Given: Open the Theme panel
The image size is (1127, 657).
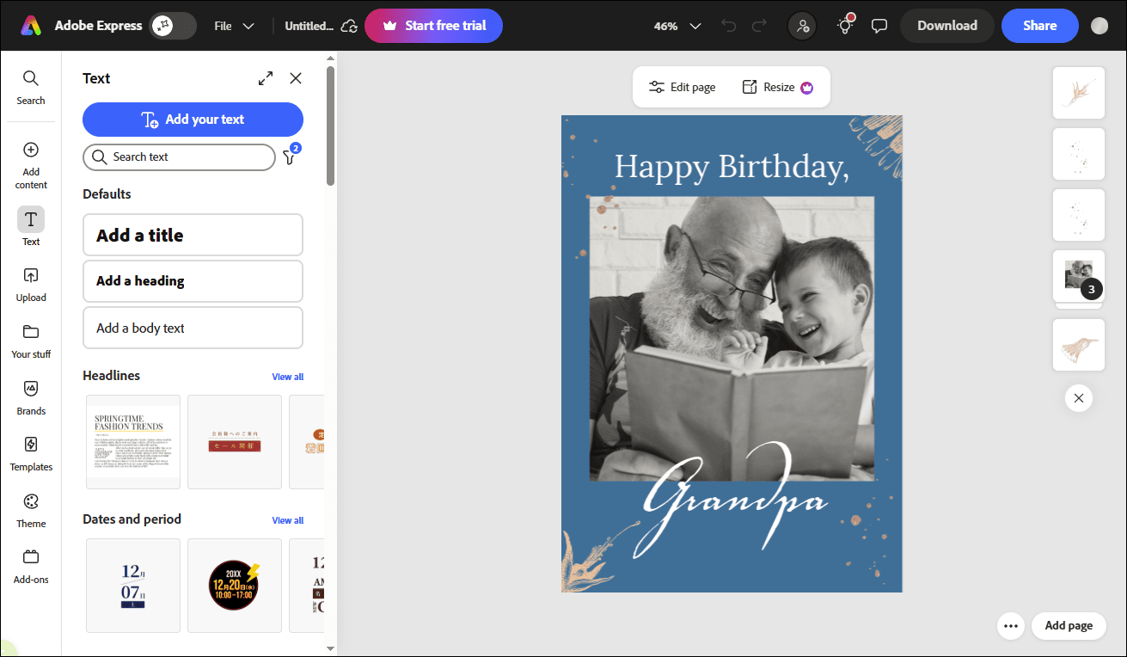Looking at the screenshot, I should tap(30, 510).
